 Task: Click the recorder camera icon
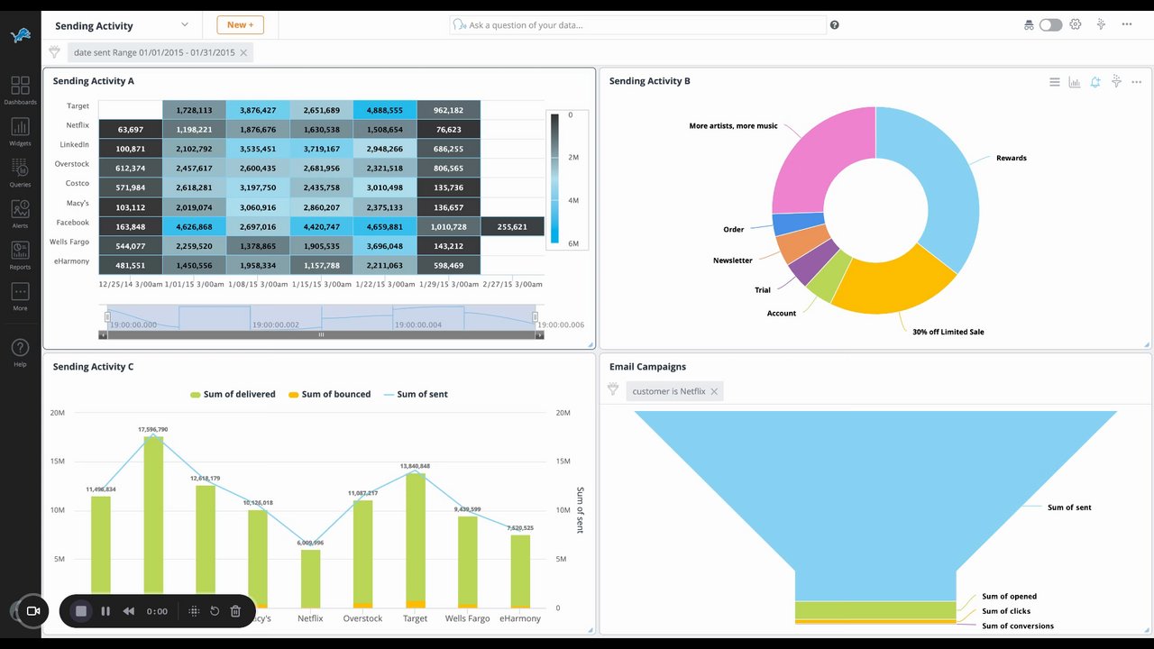(x=33, y=611)
